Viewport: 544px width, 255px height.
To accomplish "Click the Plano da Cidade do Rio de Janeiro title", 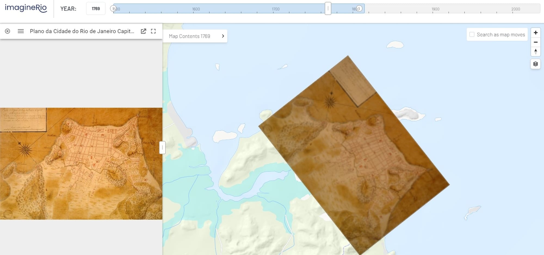I will (82, 31).
